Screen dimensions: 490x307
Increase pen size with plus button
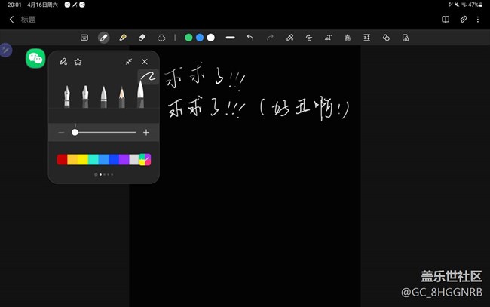[x=146, y=133]
